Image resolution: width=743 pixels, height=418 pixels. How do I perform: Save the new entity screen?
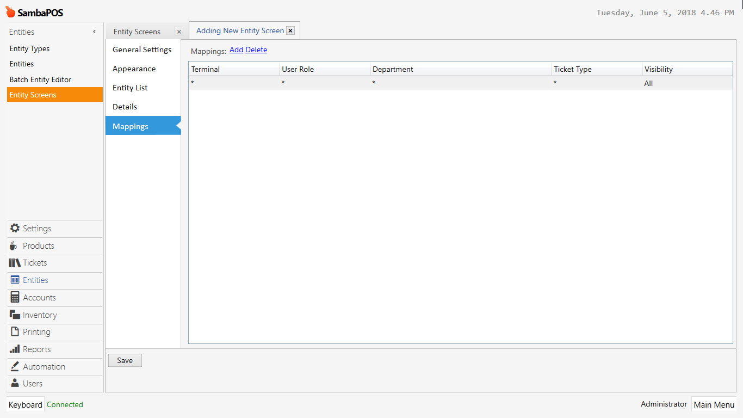[x=125, y=360]
